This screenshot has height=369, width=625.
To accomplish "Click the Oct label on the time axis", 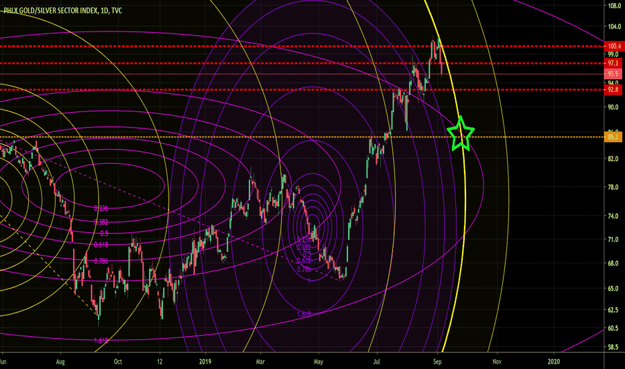I will (x=118, y=362).
